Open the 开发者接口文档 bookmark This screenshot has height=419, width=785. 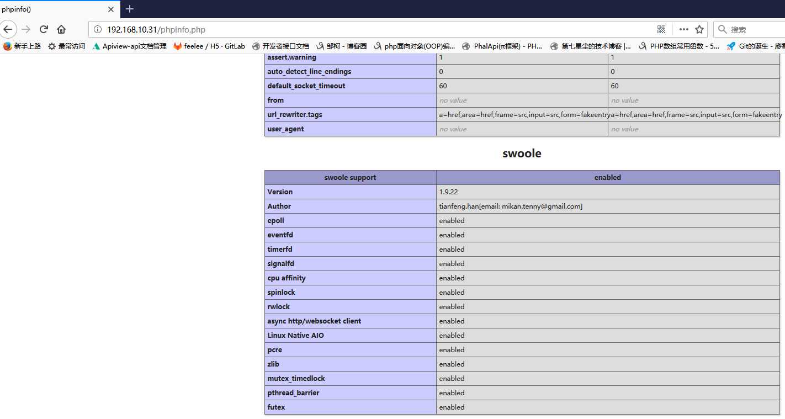280,46
